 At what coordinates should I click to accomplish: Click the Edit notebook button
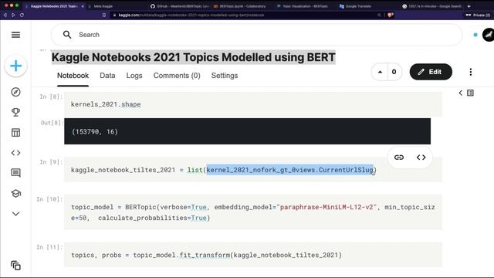[431, 72]
